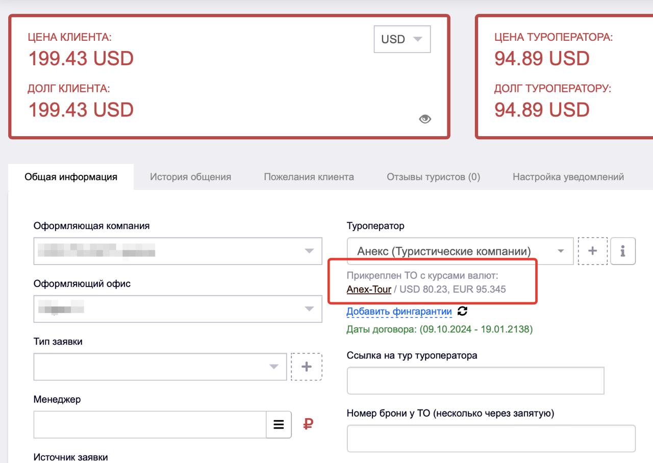The image size is (653, 463).
Task: Click the plus button next to Туроператор
Action: (x=592, y=251)
